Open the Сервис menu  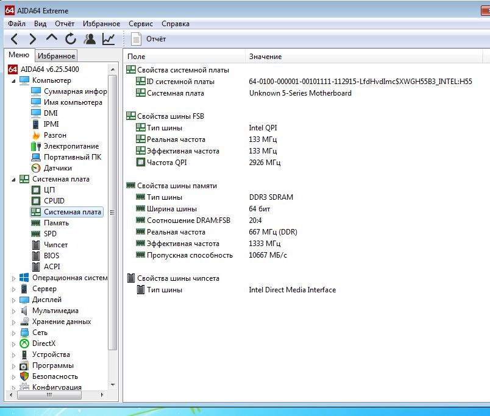tap(141, 24)
